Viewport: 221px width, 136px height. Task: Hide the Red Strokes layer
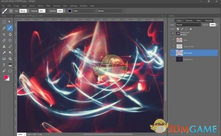[x=173, y=53]
